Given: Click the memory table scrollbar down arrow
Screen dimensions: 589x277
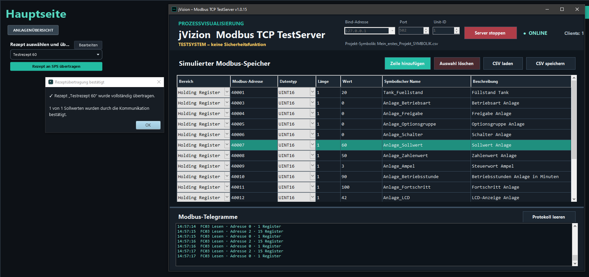Looking at the screenshot, I should point(574,199).
